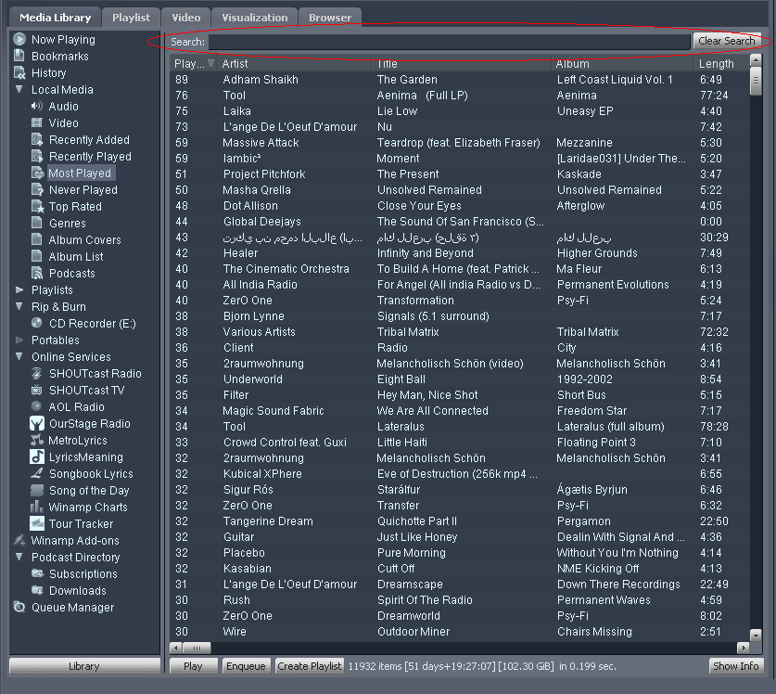This screenshot has width=776, height=694.
Task: Click the scroll down arrow of track list
Action: point(756,635)
